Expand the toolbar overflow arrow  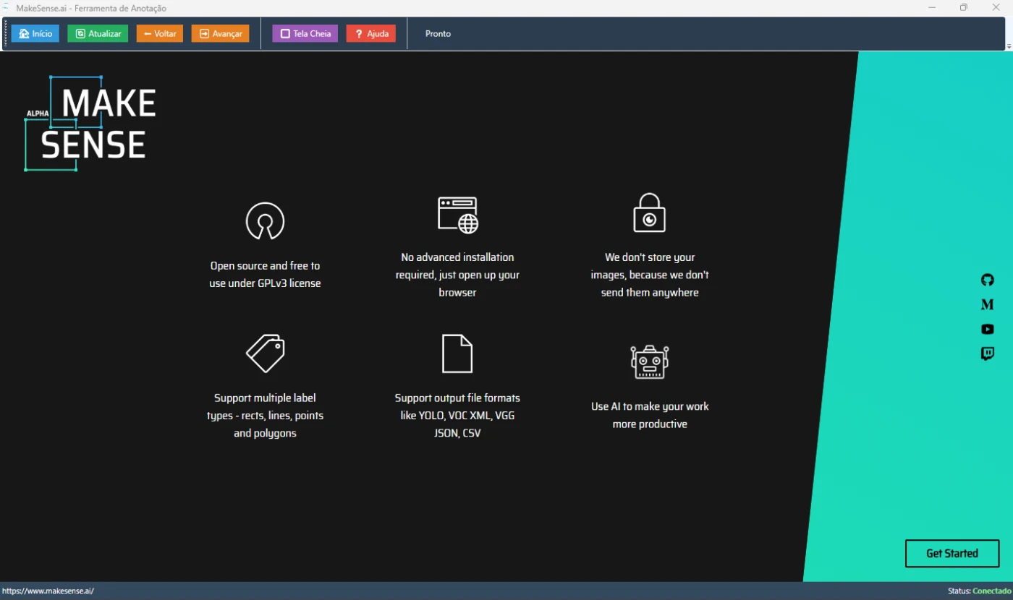(x=1009, y=46)
